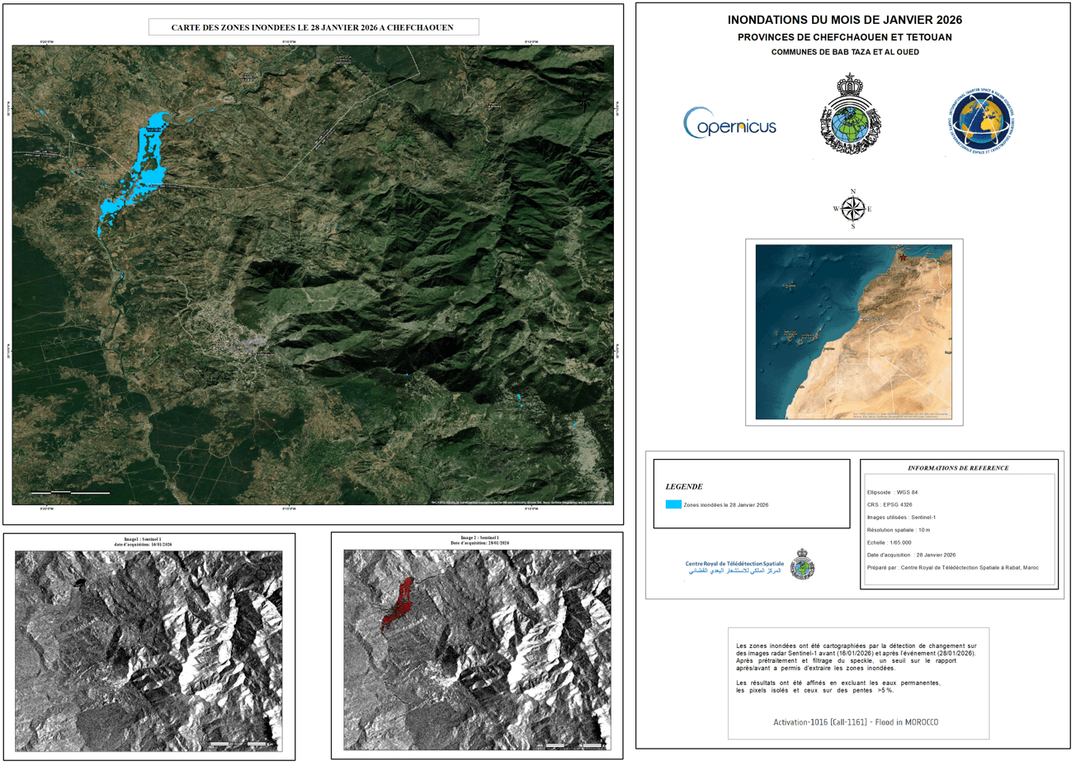Click the compass rose with N, E, S, W
Image resolution: width=1076 pixels, height=766 pixels.
pyautogui.click(x=853, y=209)
